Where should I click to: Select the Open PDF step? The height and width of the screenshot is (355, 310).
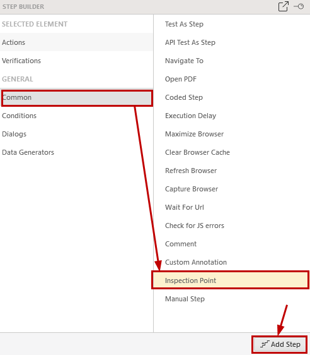[x=232, y=79]
